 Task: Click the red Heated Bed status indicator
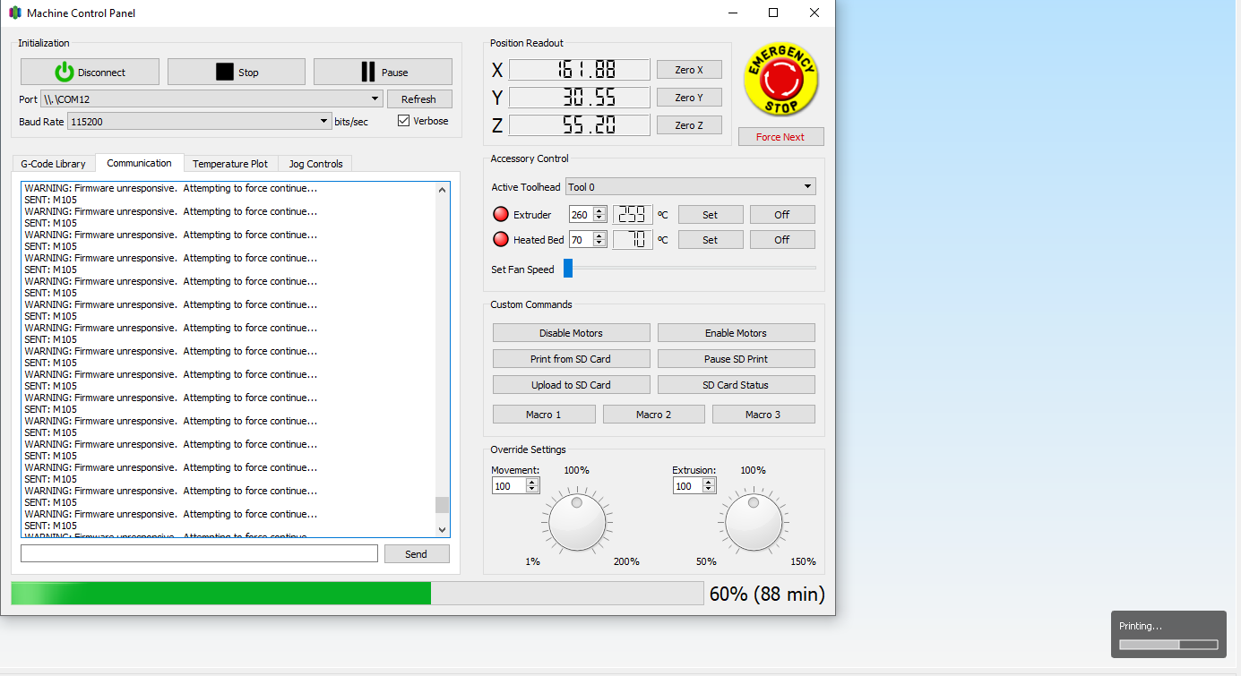[501, 240]
